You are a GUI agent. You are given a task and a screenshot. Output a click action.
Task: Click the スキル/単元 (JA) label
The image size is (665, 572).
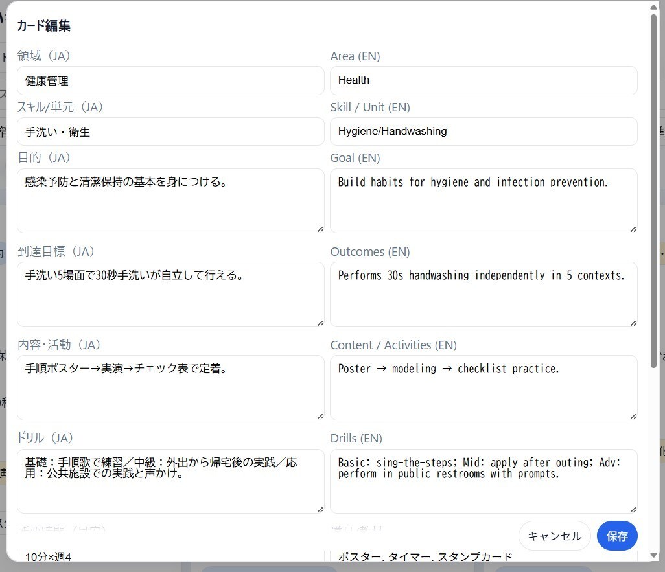tap(60, 107)
